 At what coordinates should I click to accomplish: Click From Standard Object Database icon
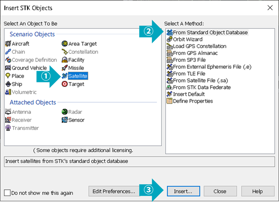[169, 33]
